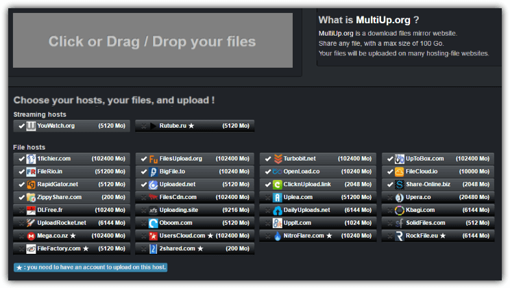This screenshot has height=288, width=510.
Task: Click the FilesUpload.org Fu icon
Action: point(153,159)
